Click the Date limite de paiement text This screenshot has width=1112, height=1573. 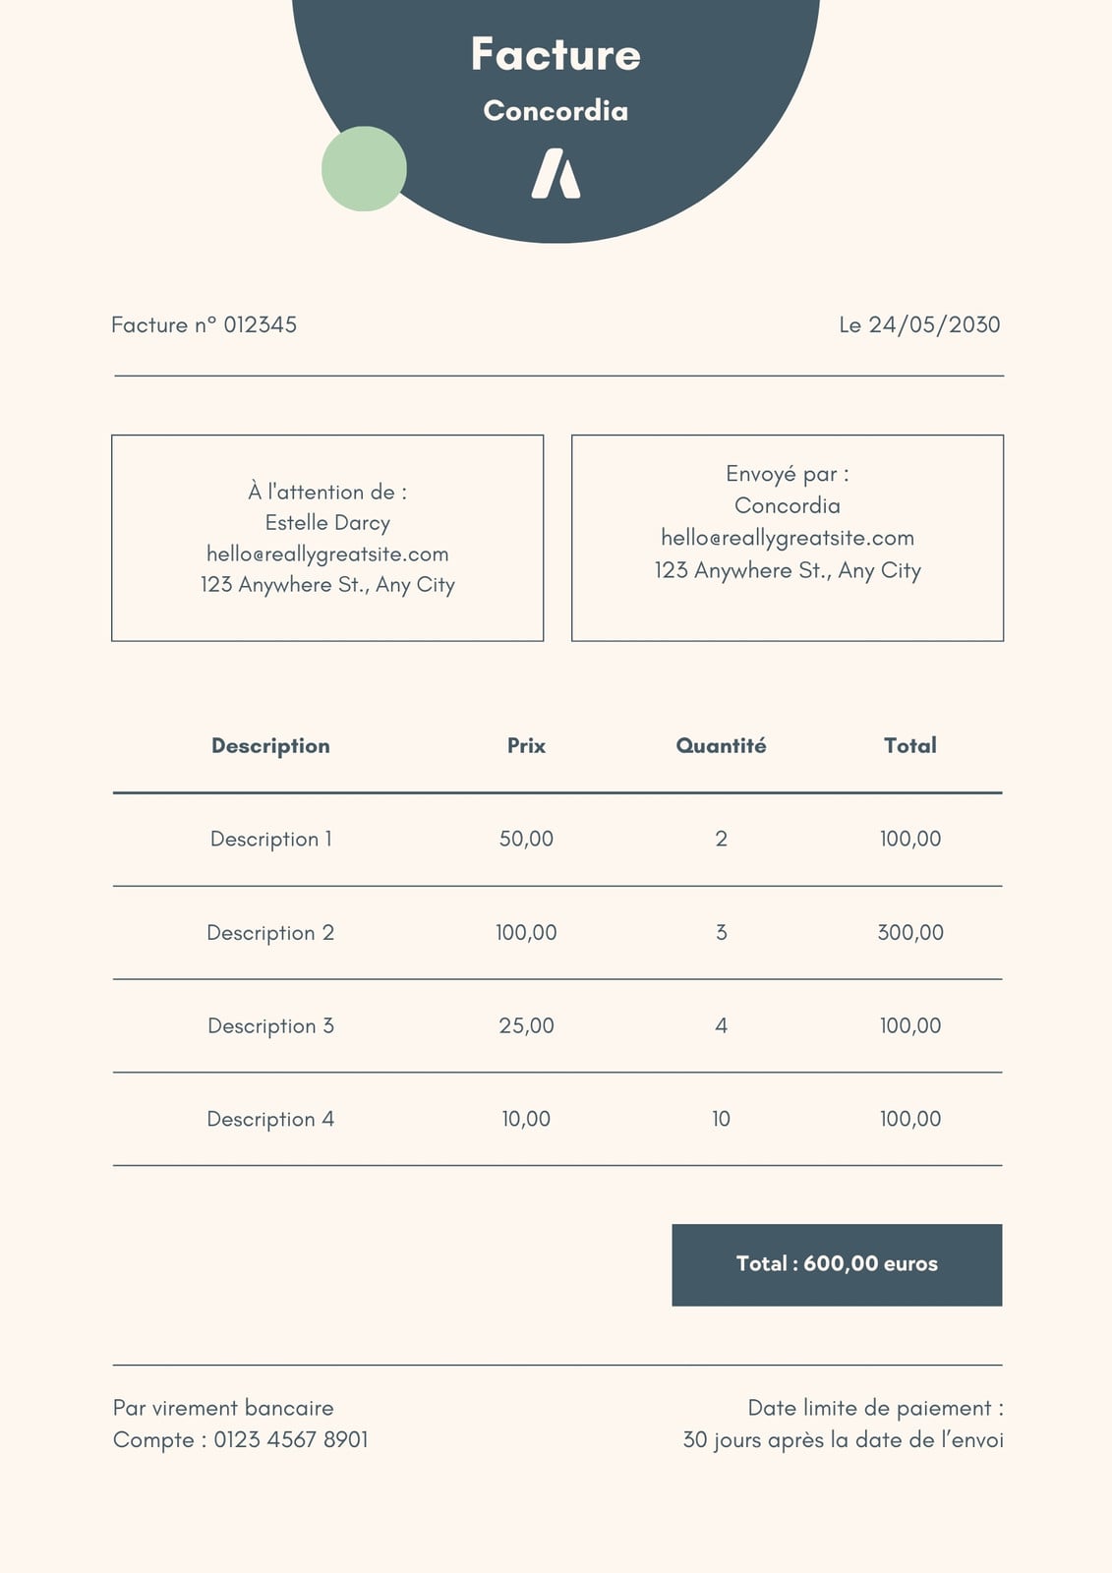tap(875, 1408)
